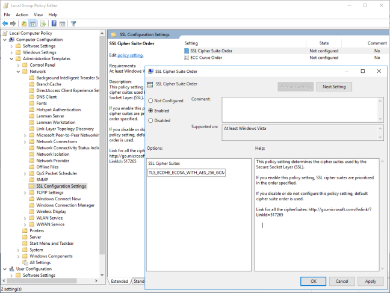
Task: Expand the Software Settings node under Computer Configuration
Action: coord(11,46)
